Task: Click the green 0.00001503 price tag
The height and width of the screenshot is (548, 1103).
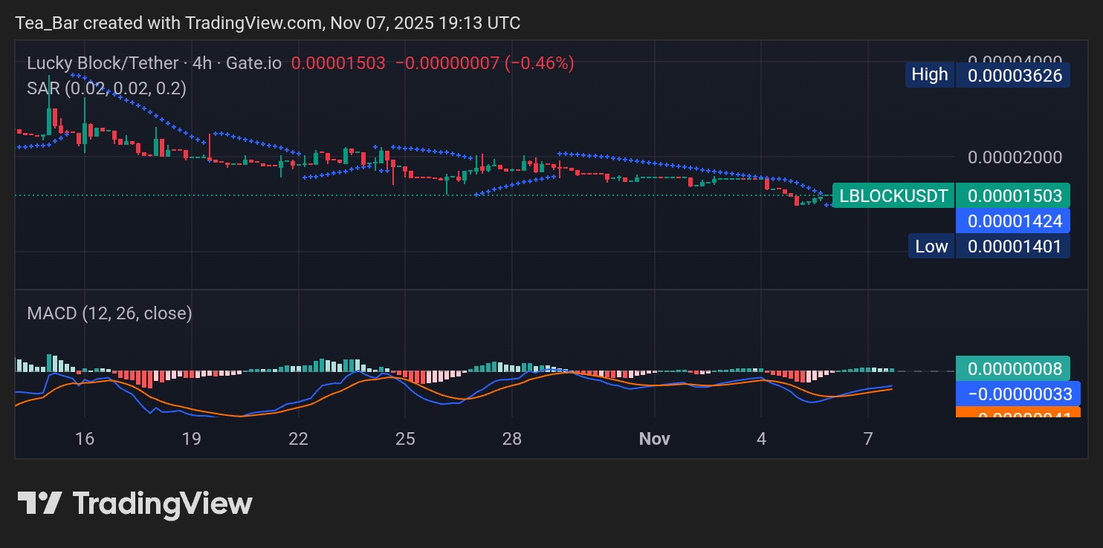Action: point(1013,196)
